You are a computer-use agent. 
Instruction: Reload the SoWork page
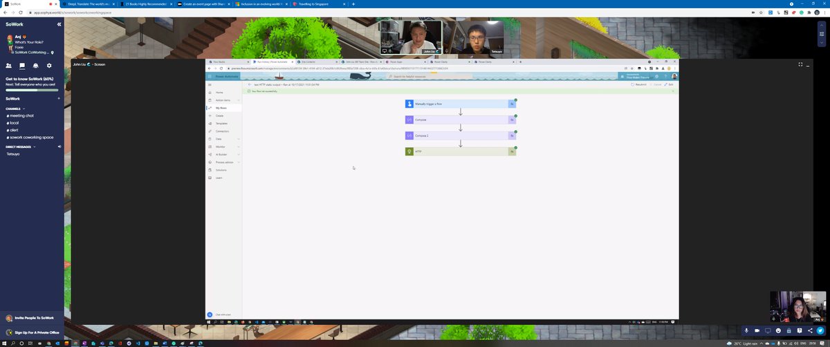coord(22,12)
